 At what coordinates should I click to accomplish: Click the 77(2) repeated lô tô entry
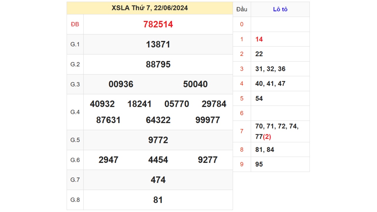pos(263,137)
